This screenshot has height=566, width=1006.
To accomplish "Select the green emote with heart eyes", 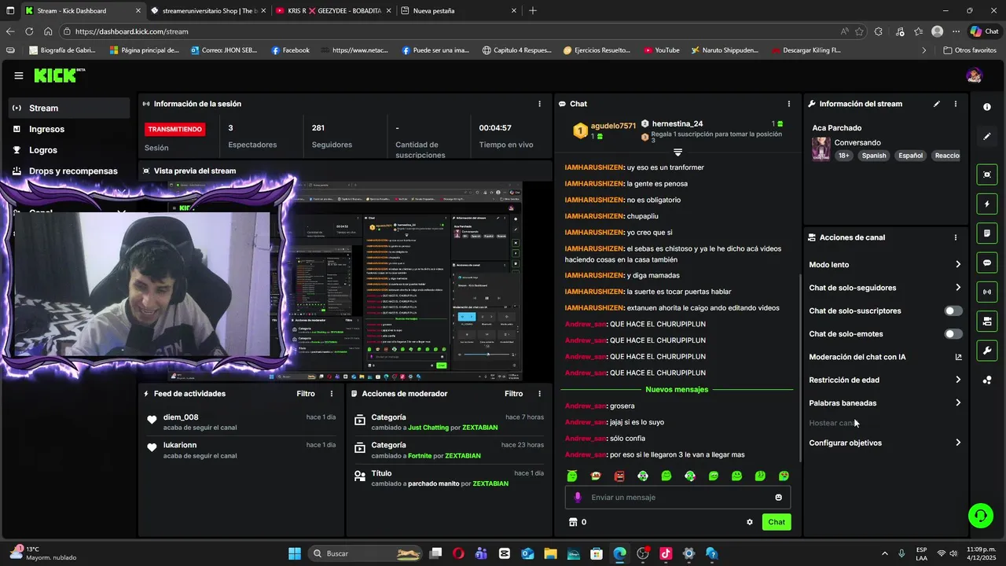I will coord(784,476).
